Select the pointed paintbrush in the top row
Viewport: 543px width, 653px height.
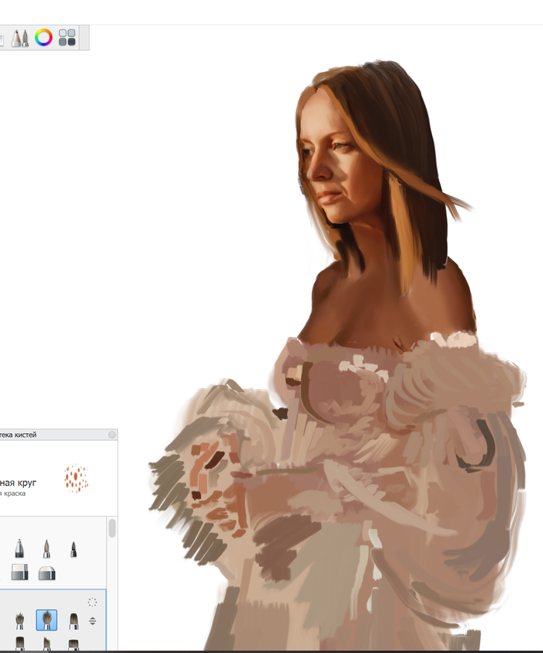pyautogui.click(x=47, y=549)
